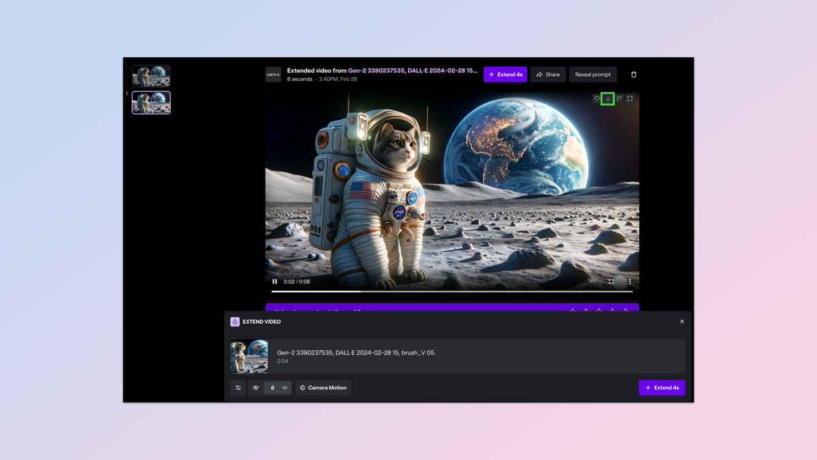Open the Camera Motion options

[x=323, y=388]
